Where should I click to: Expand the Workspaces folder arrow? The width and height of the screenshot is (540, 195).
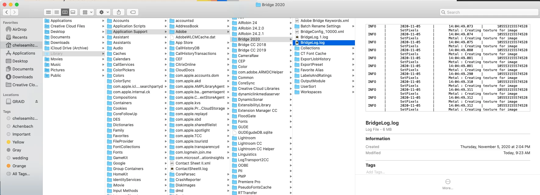point(353,92)
